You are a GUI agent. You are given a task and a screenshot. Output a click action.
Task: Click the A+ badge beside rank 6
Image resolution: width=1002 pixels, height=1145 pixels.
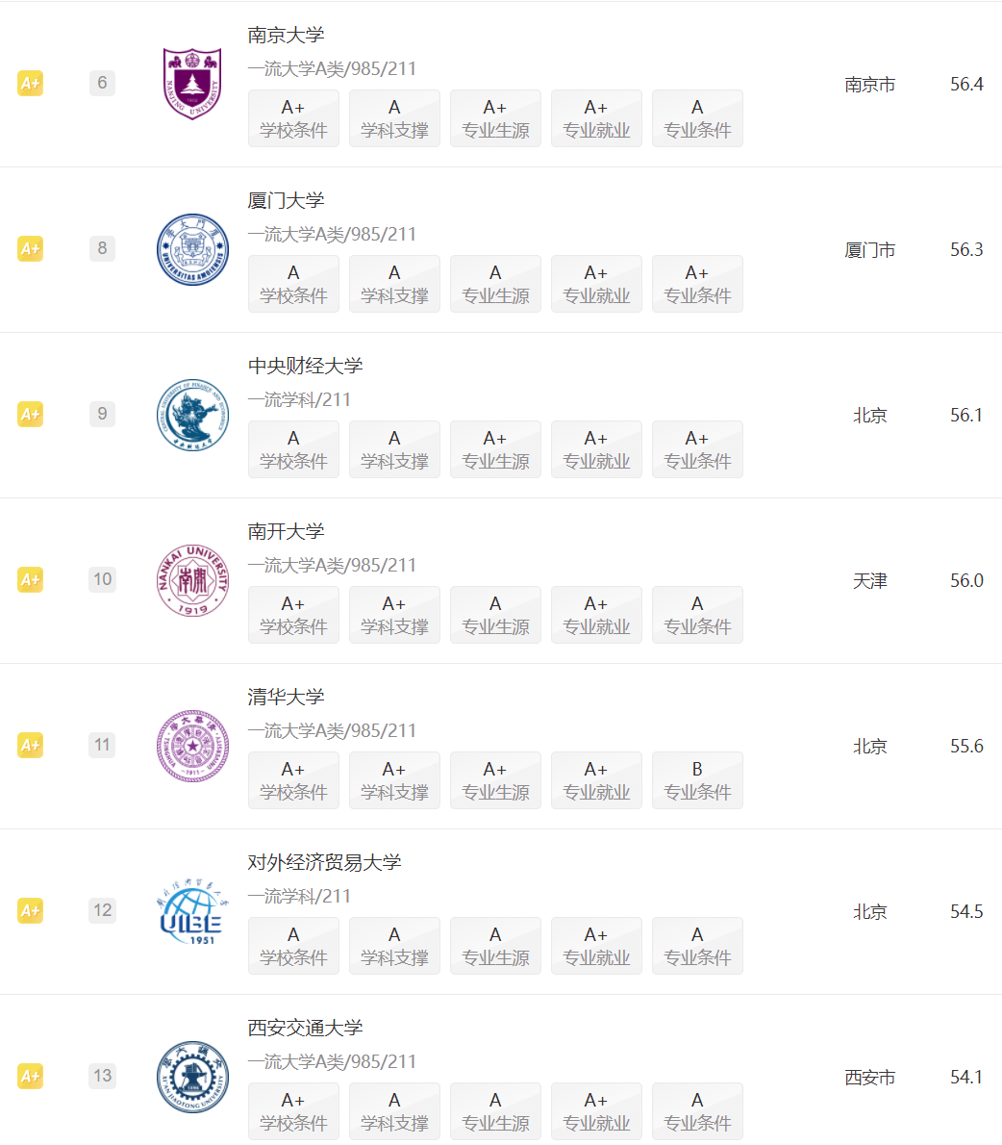[30, 83]
